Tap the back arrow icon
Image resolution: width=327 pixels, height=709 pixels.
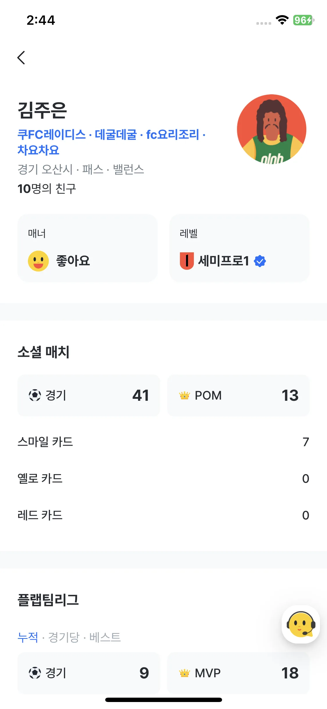pyautogui.click(x=21, y=58)
